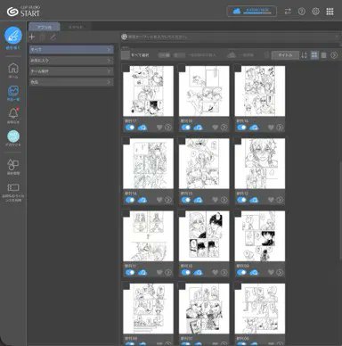Click the sync transfer arrows icon
The height and width of the screenshot is (346, 342).
click(288, 12)
